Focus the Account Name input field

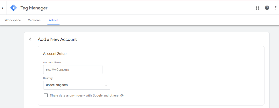(x=73, y=69)
